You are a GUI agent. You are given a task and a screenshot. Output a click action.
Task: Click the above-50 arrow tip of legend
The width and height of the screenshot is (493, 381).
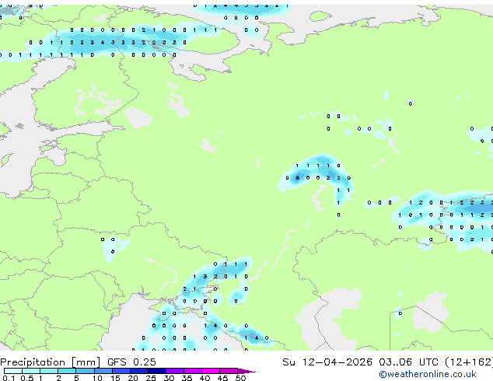(x=247, y=371)
